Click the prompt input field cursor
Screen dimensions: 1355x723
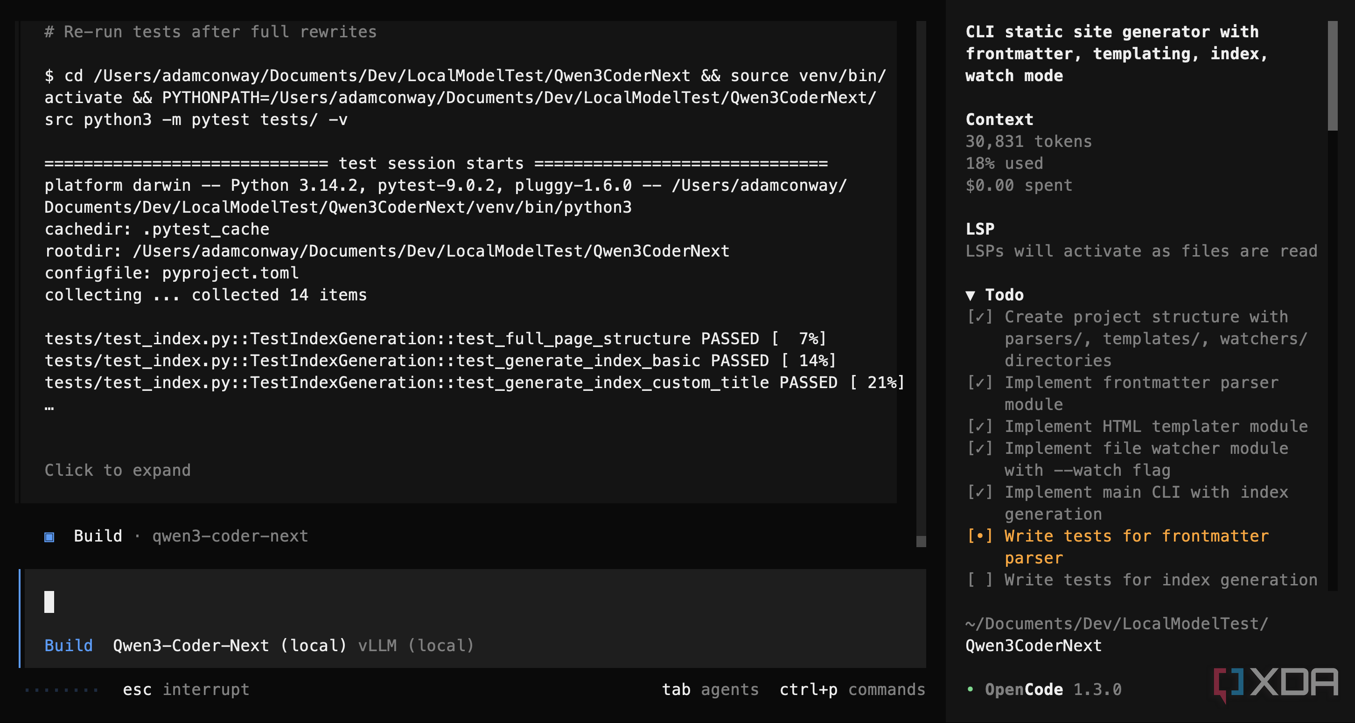click(49, 602)
